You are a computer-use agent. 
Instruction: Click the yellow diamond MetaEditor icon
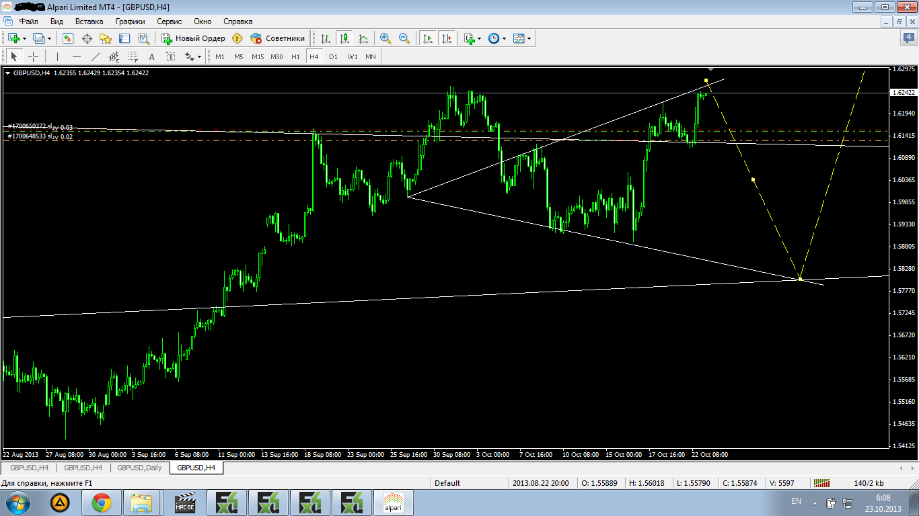(x=237, y=38)
